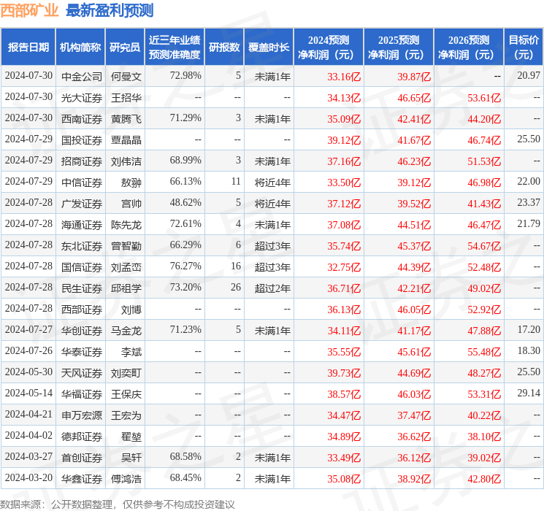This screenshot has height=511, width=544.
Task: Select the 申万宏源 institution cell
Action: [82, 415]
